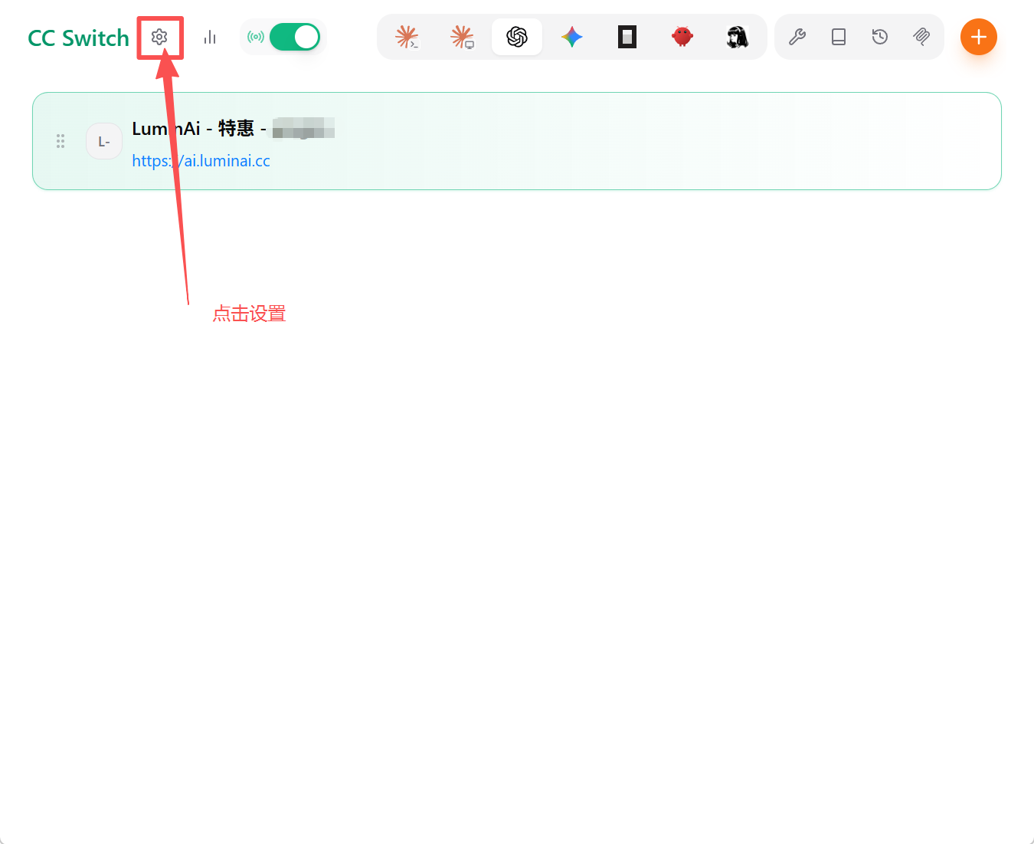The height and width of the screenshot is (844, 1034).
Task: Switch to the red creature app icon
Action: click(682, 37)
